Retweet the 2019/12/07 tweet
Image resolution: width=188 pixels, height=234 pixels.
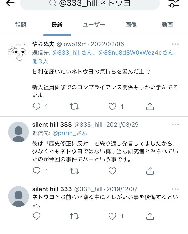[x=74, y=216]
